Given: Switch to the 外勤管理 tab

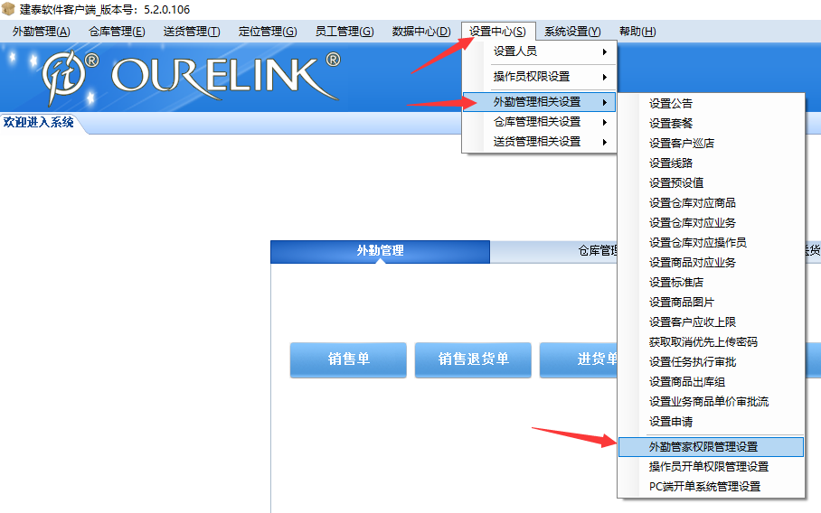Looking at the screenshot, I should pos(380,251).
